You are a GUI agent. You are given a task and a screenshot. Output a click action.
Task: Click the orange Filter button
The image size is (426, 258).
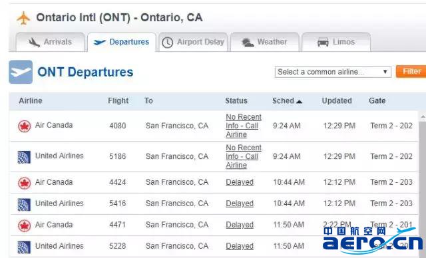(x=411, y=71)
